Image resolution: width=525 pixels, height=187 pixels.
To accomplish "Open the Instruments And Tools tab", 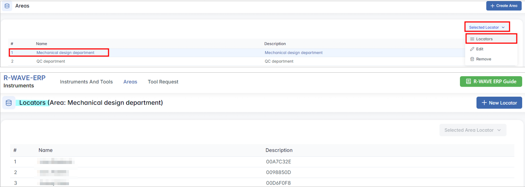I will pos(86,82).
